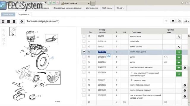Screen dimensions: 190x106
Task: Open Стандартные значения времени menu
Action: point(67,8)
